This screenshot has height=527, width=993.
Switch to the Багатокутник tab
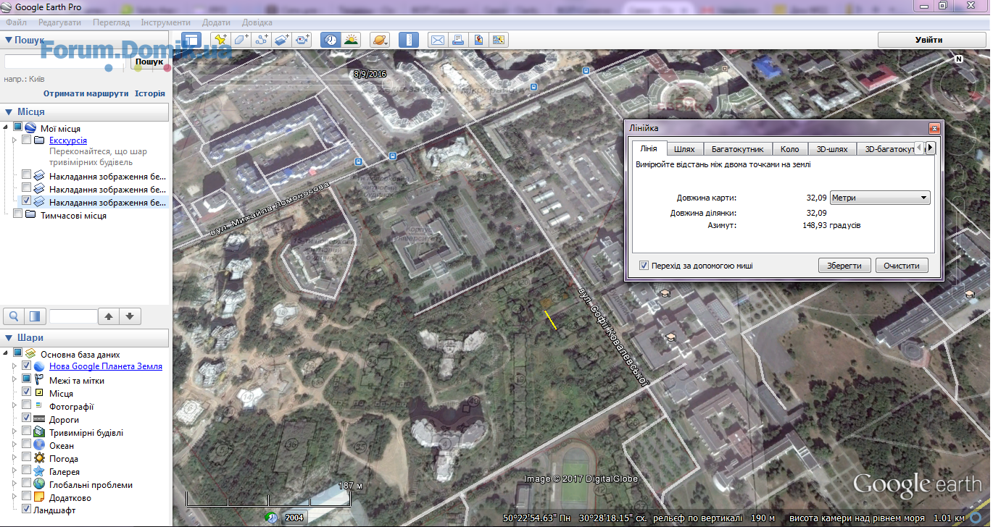pyautogui.click(x=737, y=149)
